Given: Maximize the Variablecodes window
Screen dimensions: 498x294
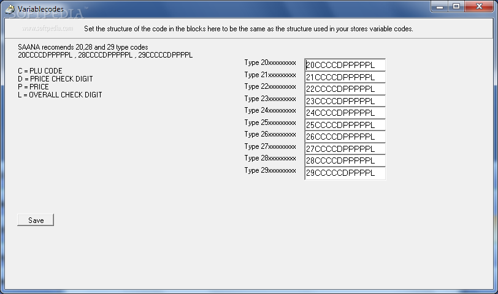Looking at the screenshot, I should point(456,6).
